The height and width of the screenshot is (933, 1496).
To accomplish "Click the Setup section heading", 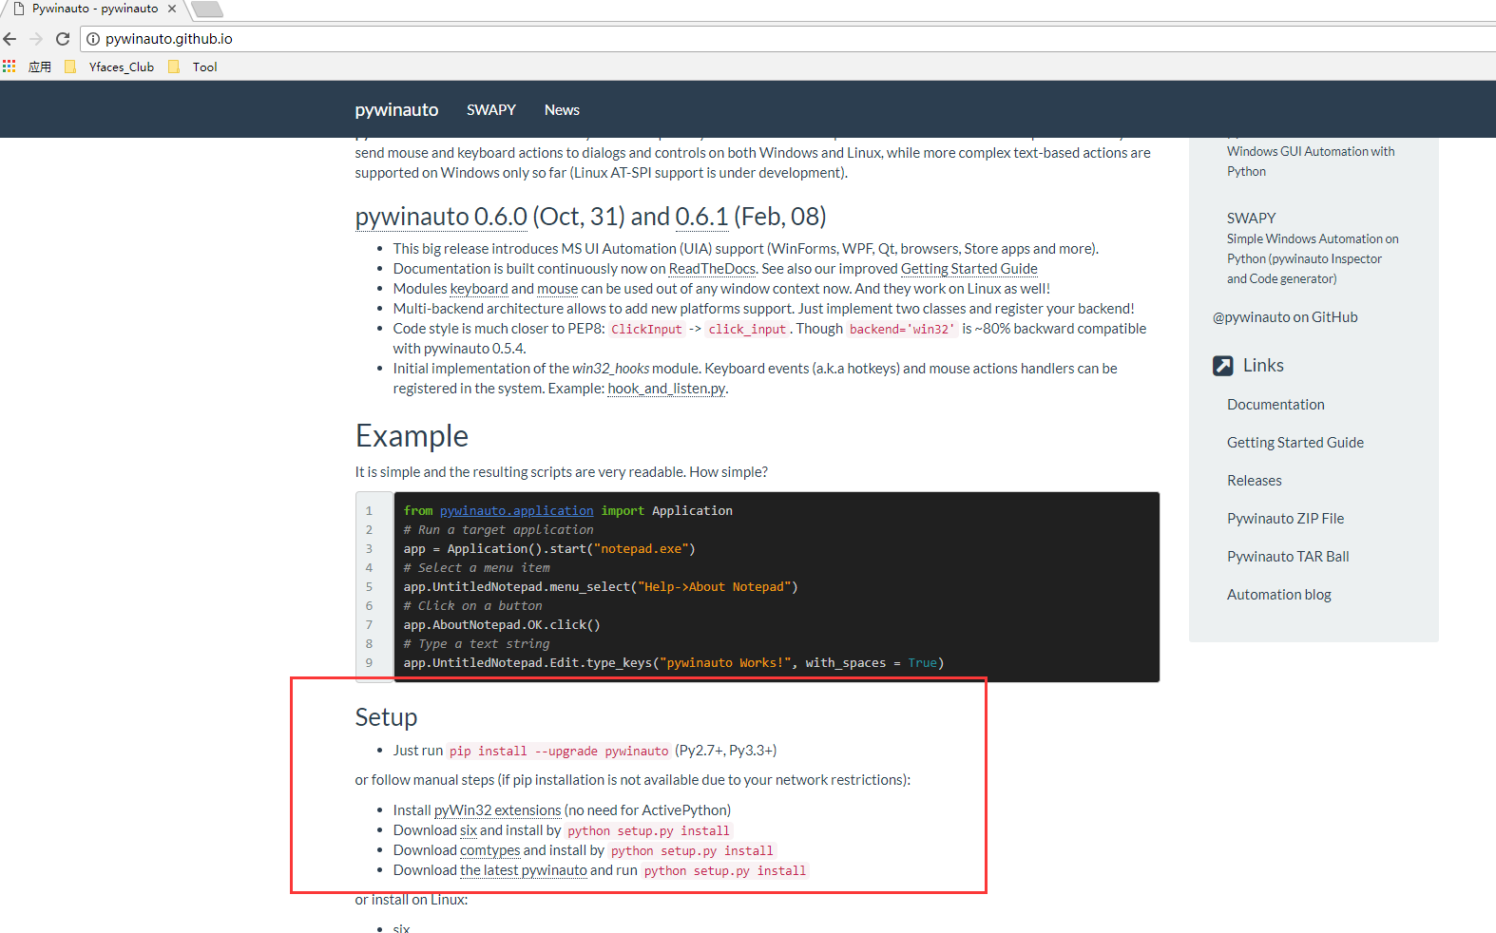I will [386, 717].
